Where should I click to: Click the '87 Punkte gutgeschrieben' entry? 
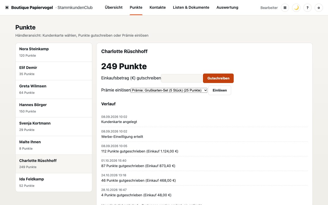coord(138,166)
